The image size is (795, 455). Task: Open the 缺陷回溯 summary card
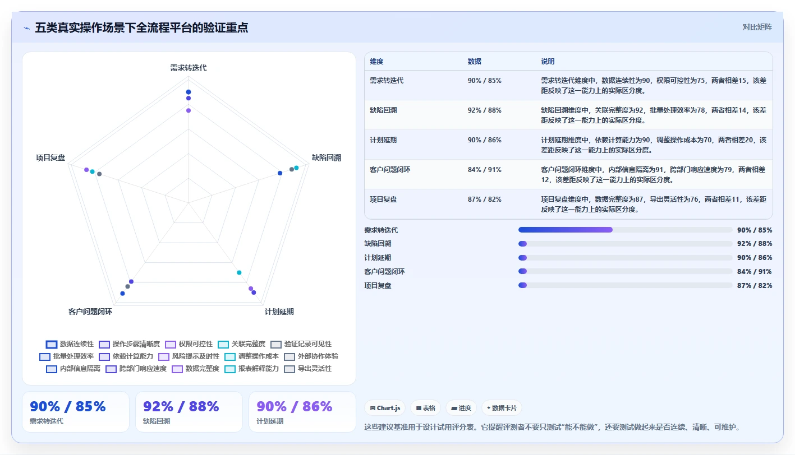pyautogui.click(x=189, y=412)
